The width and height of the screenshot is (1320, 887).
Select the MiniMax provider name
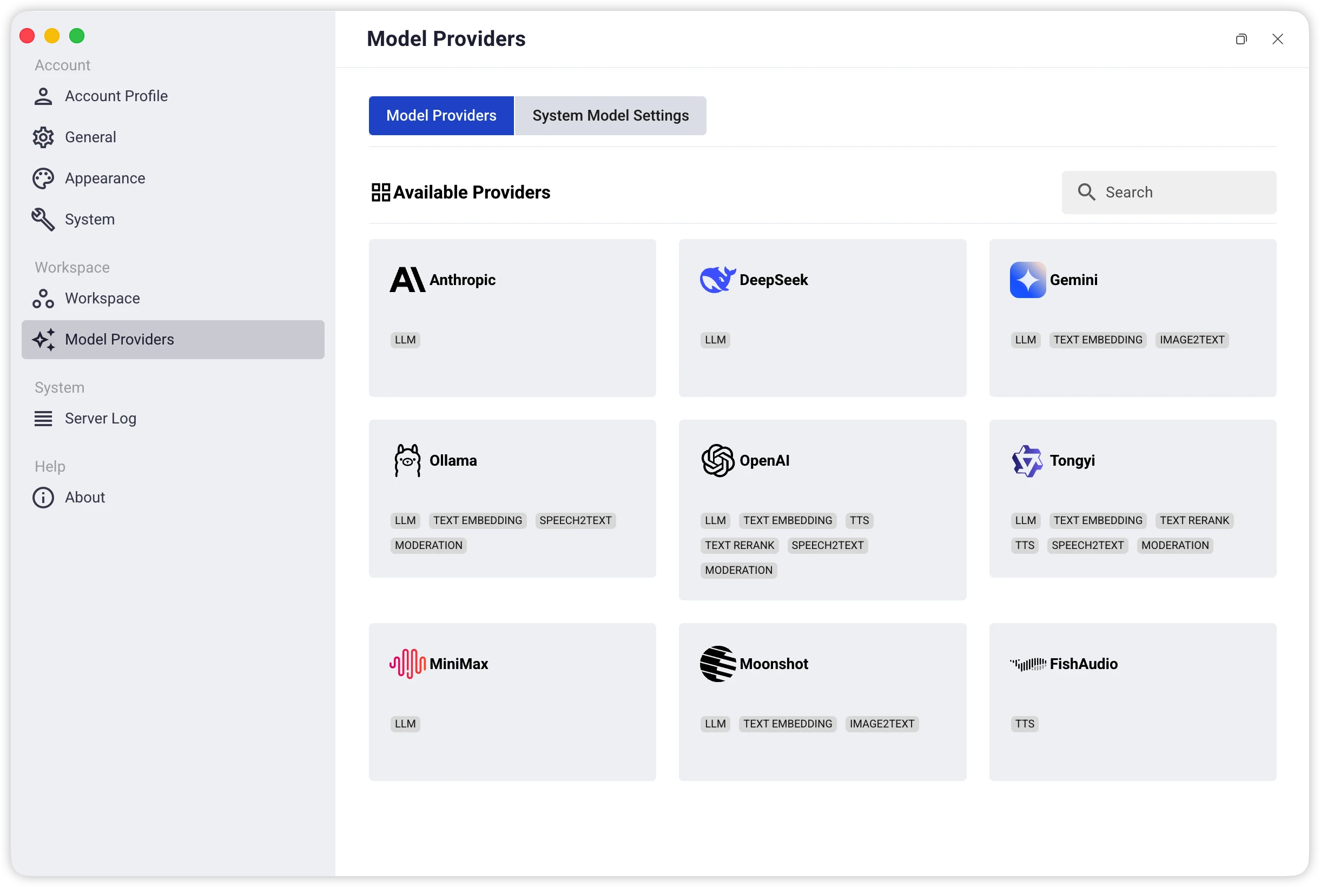[x=459, y=664]
